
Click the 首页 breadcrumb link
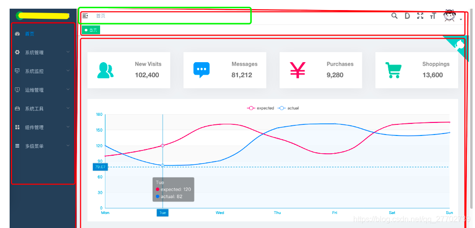point(100,16)
